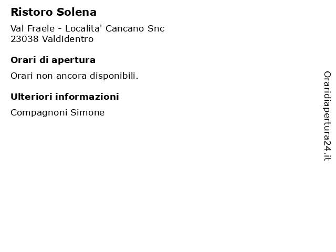Select the Val Fraele address line

pyautogui.click(x=88, y=28)
